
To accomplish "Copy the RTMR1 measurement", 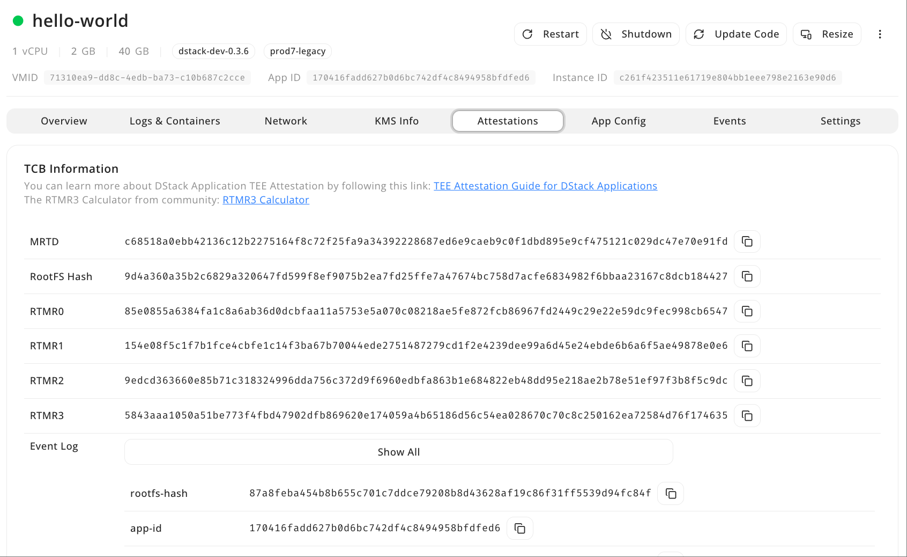I will [x=747, y=346].
